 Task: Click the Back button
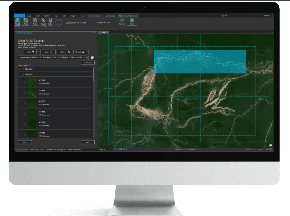coord(25,142)
